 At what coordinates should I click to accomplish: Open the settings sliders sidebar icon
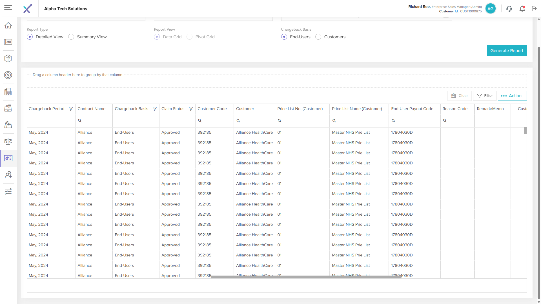(x=8, y=191)
